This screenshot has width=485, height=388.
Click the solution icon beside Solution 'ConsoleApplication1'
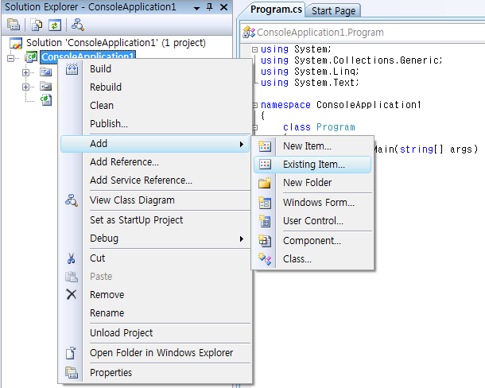click(x=16, y=43)
